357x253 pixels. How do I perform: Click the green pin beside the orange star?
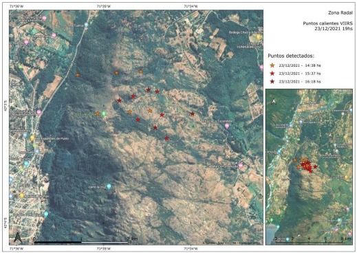click(104, 113)
